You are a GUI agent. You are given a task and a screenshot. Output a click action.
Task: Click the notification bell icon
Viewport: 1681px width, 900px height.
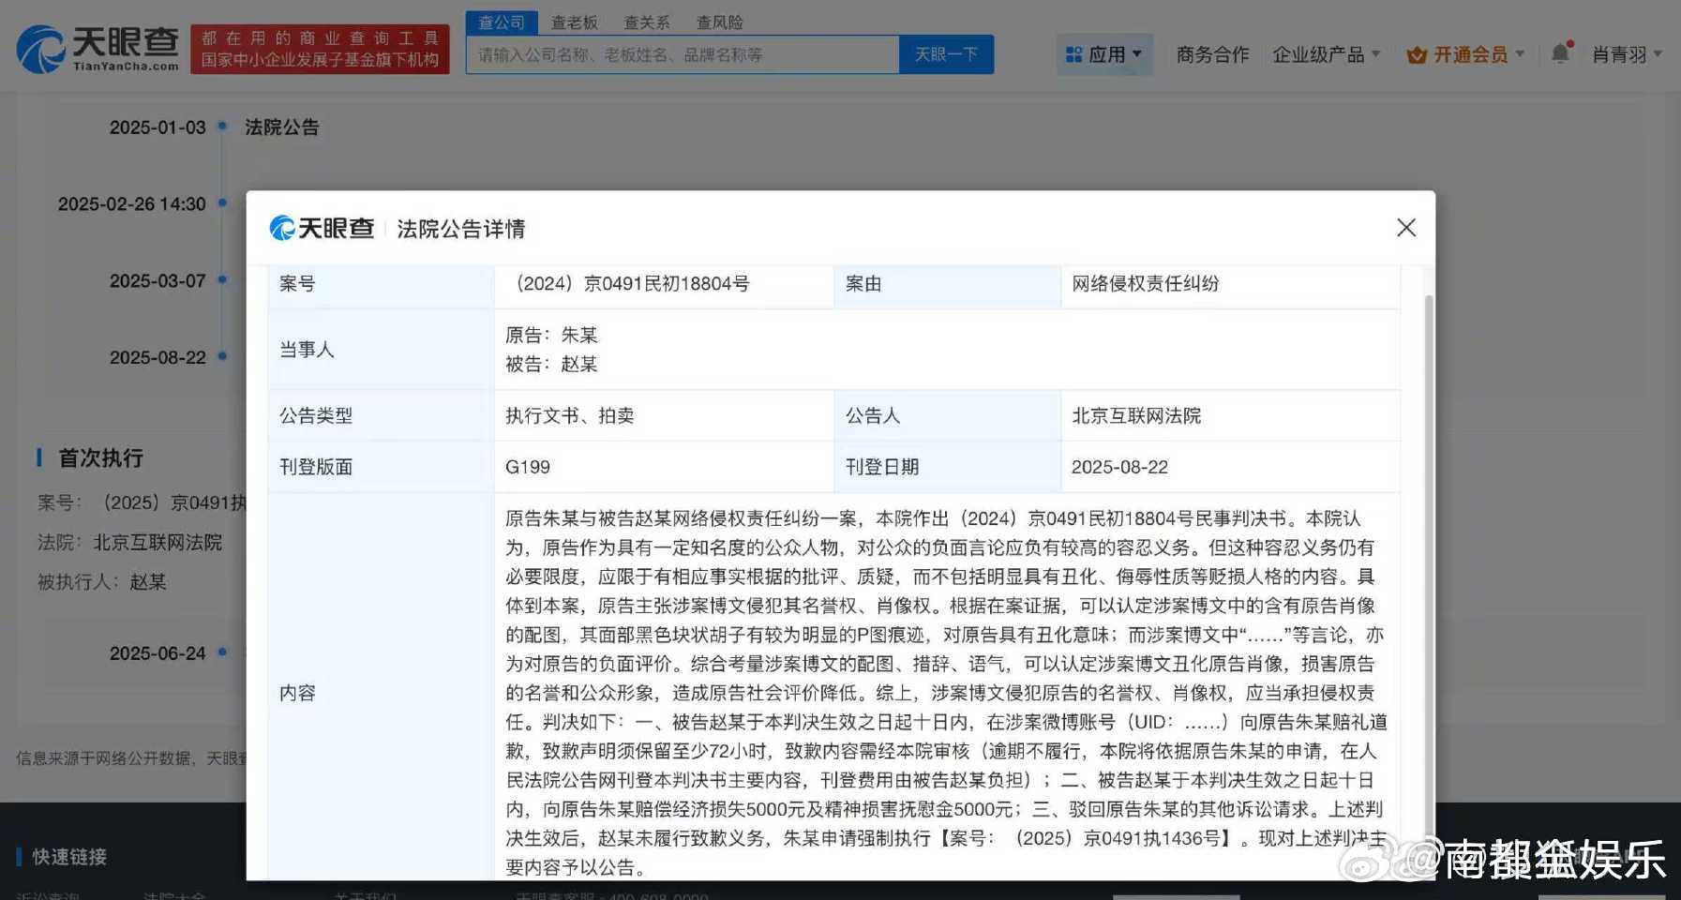point(1560,53)
